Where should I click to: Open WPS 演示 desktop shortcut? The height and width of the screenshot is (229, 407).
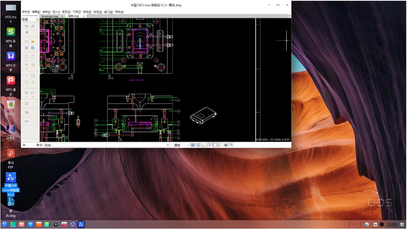tap(11, 86)
